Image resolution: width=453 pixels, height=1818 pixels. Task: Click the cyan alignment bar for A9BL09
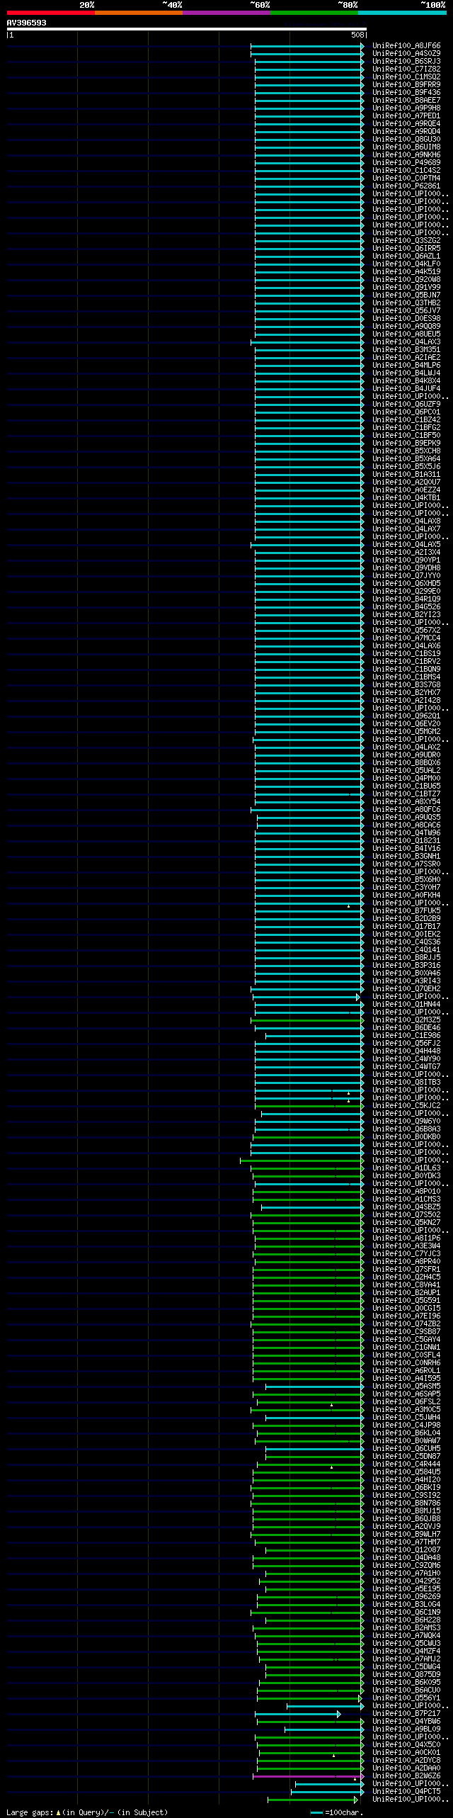tap(323, 1729)
